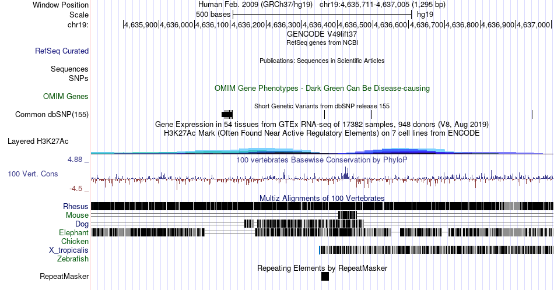Click the chr19: ruler label

point(78,24)
